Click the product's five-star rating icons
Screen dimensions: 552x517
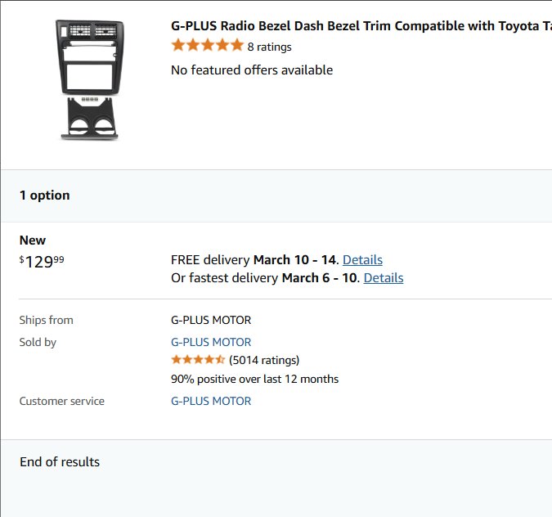point(207,46)
